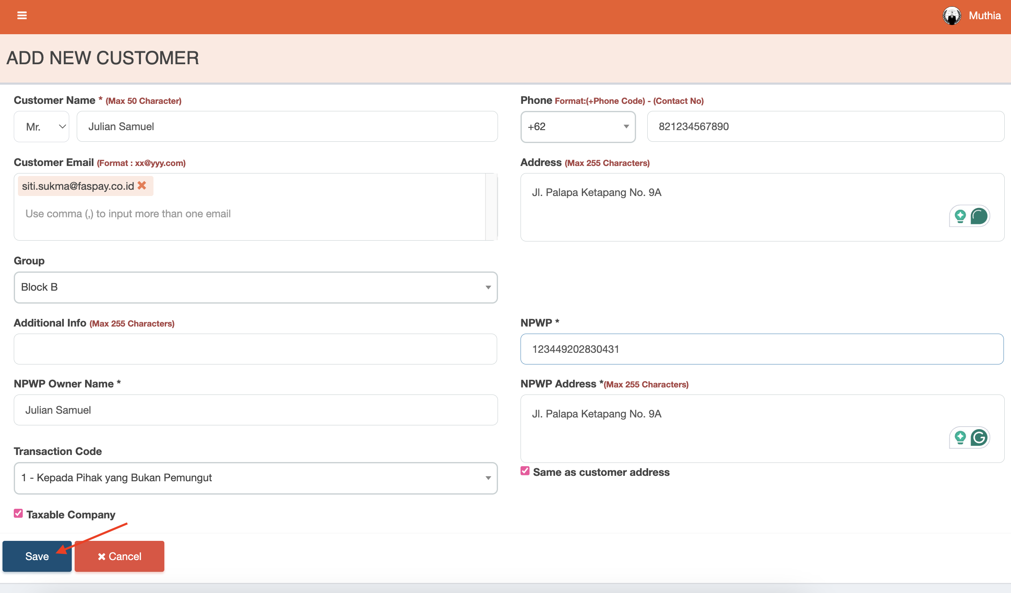Click the Cancel button
The height and width of the screenshot is (593, 1011).
(x=119, y=556)
